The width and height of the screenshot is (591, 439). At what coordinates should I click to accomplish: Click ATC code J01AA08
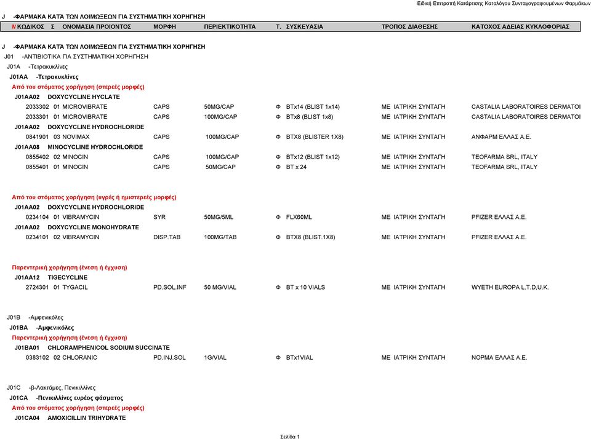point(26,147)
